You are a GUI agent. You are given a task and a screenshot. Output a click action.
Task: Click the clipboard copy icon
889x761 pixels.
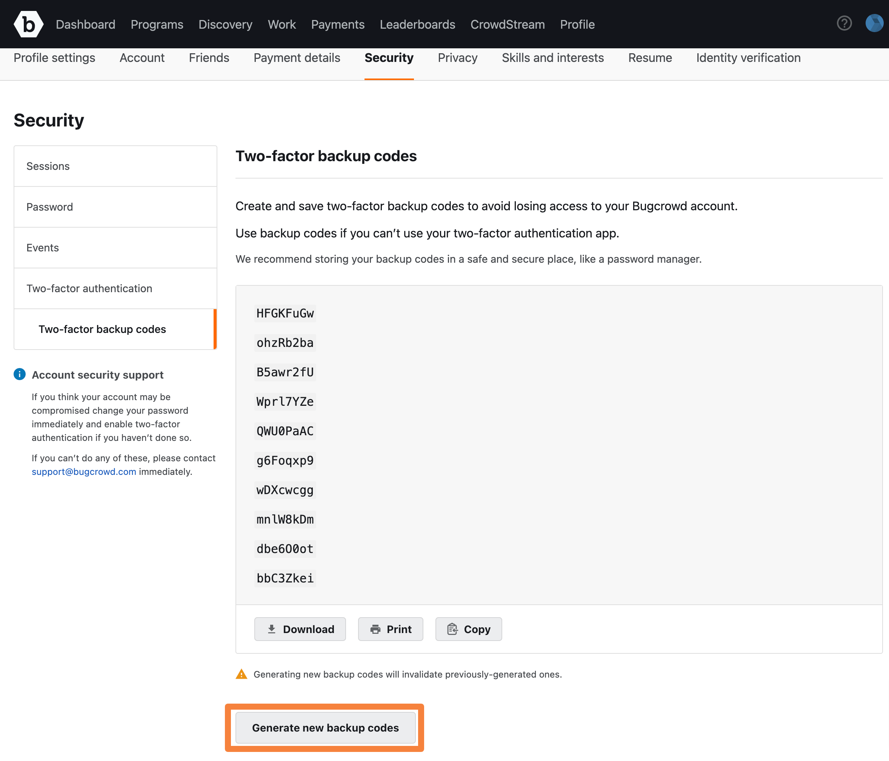[452, 629]
